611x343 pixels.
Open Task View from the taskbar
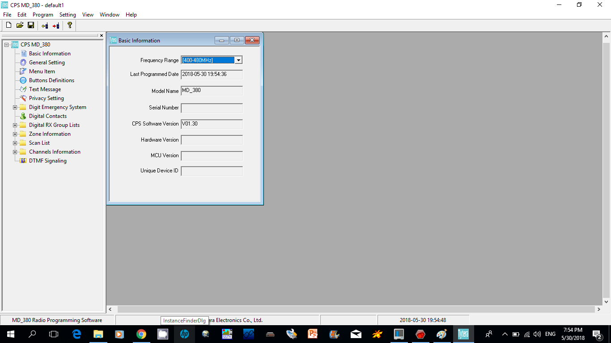(x=54, y=334)
